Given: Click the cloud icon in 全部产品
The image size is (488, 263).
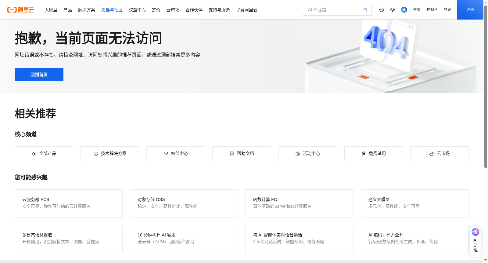Looking at the screenshot, I should 34,154.
